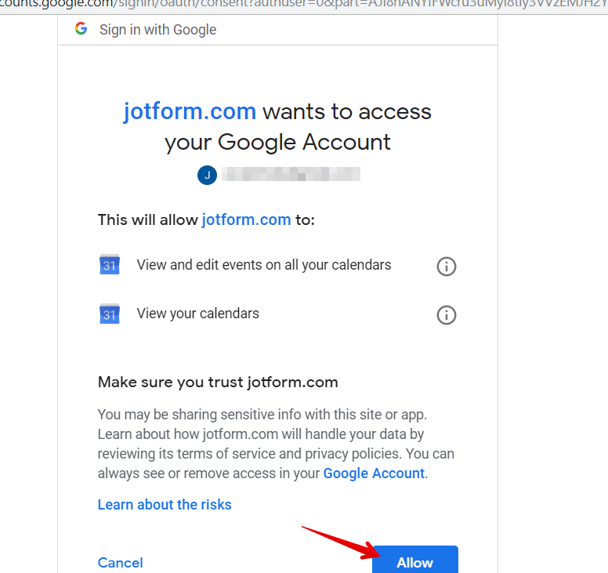Open the Google Account link

(x=374, y=473)
